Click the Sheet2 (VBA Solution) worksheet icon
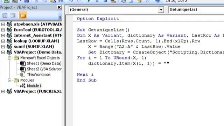This screenshot has height=126, width=224. coord(23,69)
